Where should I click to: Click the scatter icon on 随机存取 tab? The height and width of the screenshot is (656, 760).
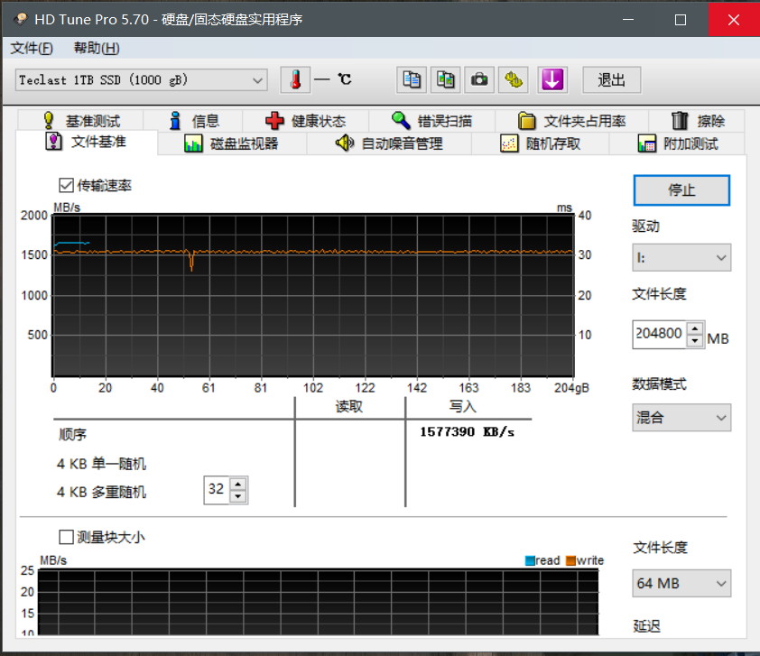pos(509,143)
